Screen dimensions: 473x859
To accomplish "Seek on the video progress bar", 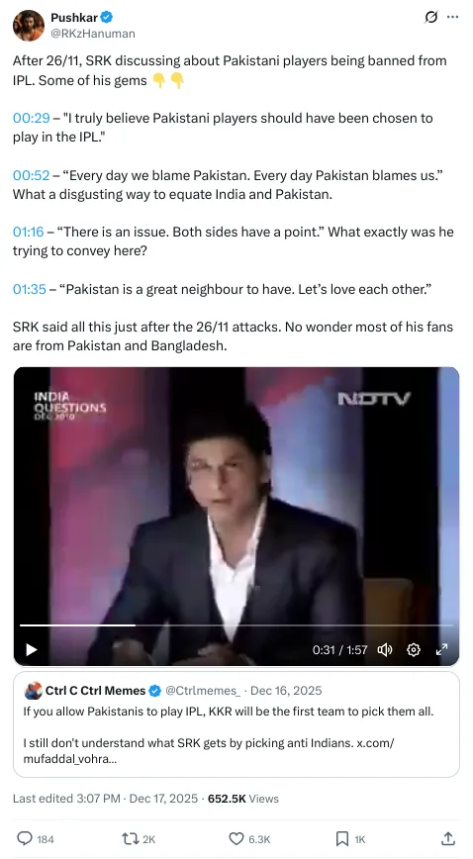I will (x=236, y=625).
